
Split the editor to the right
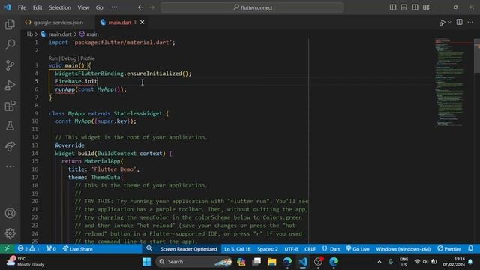coord(460,22)
